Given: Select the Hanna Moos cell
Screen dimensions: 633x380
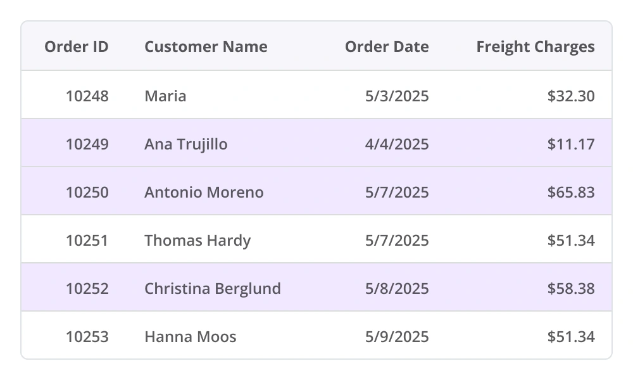Looking at the screenshot, I should [190, 336].
